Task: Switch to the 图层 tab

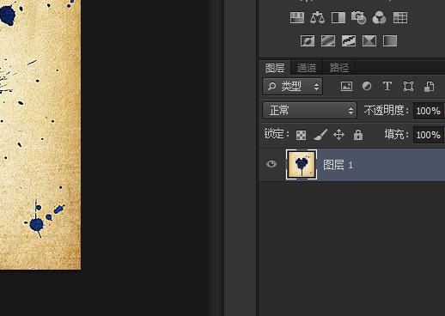Action: (275, 68)
